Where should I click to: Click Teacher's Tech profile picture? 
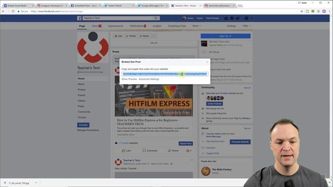(x=93, y=47)
